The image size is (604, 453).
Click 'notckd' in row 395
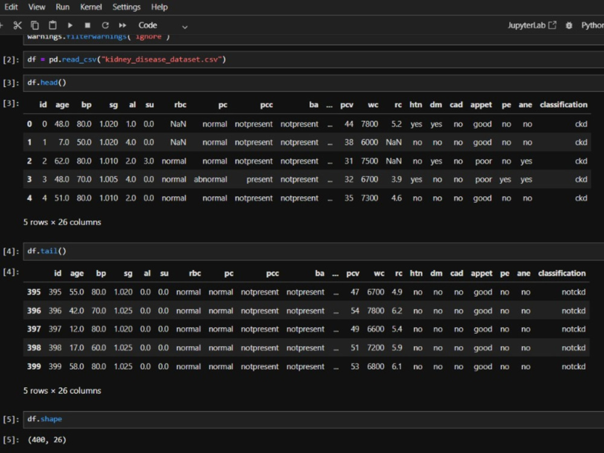(574, 292)
